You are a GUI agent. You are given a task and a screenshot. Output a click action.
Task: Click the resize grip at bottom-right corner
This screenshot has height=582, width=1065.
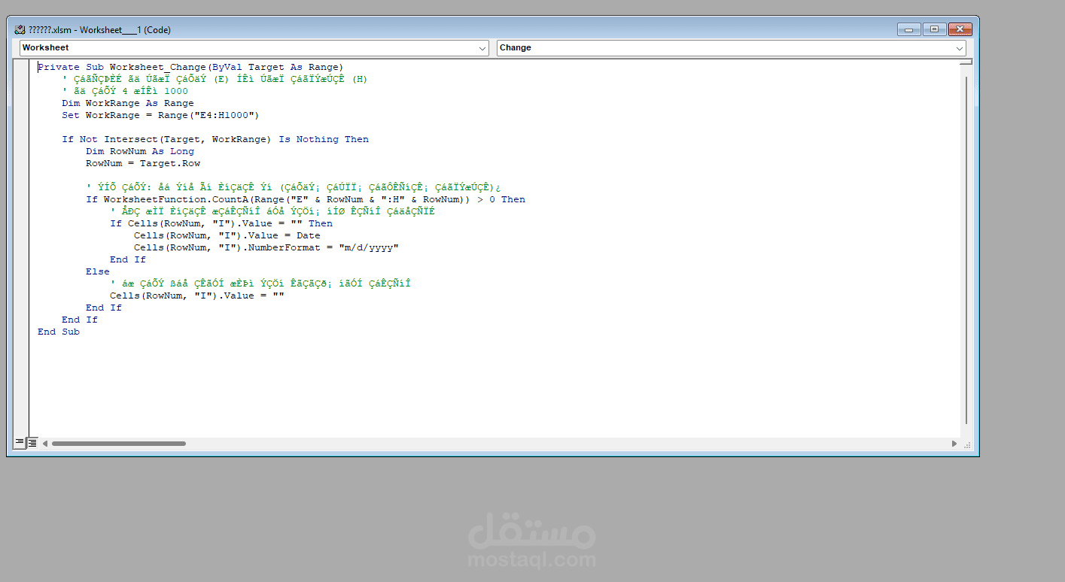[968, 445]
